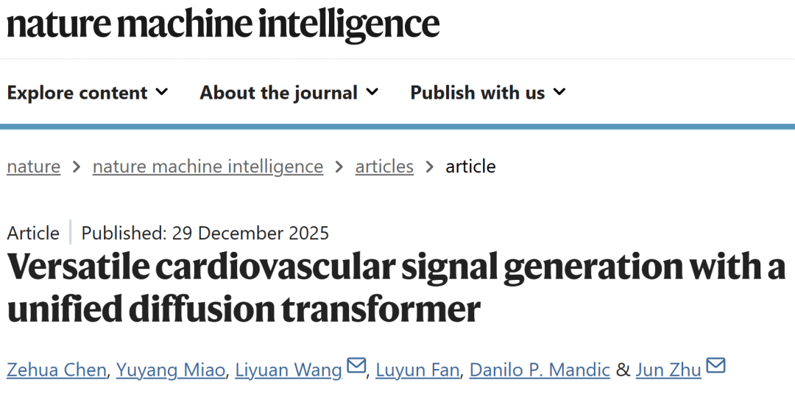
Task: Navigate to the articles breadcrumb
Action: point(384,166)
